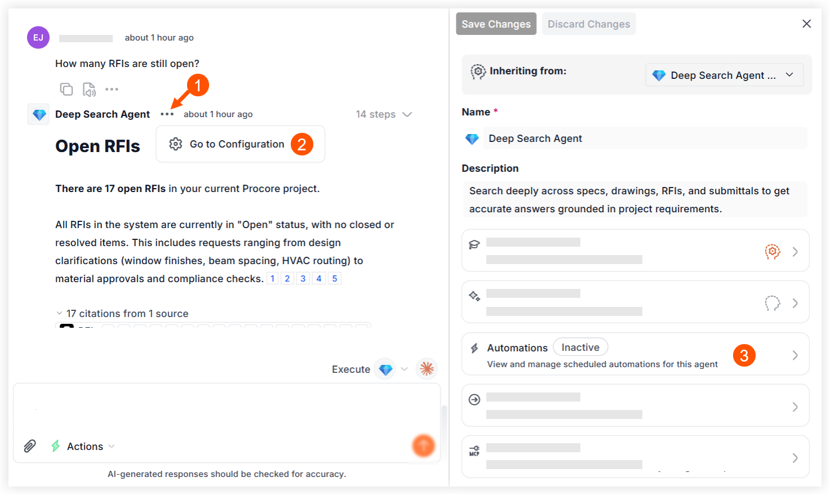Click the circled arrow section icon
The height and width of the screenshot is (495, 830).
pos(474,399)
